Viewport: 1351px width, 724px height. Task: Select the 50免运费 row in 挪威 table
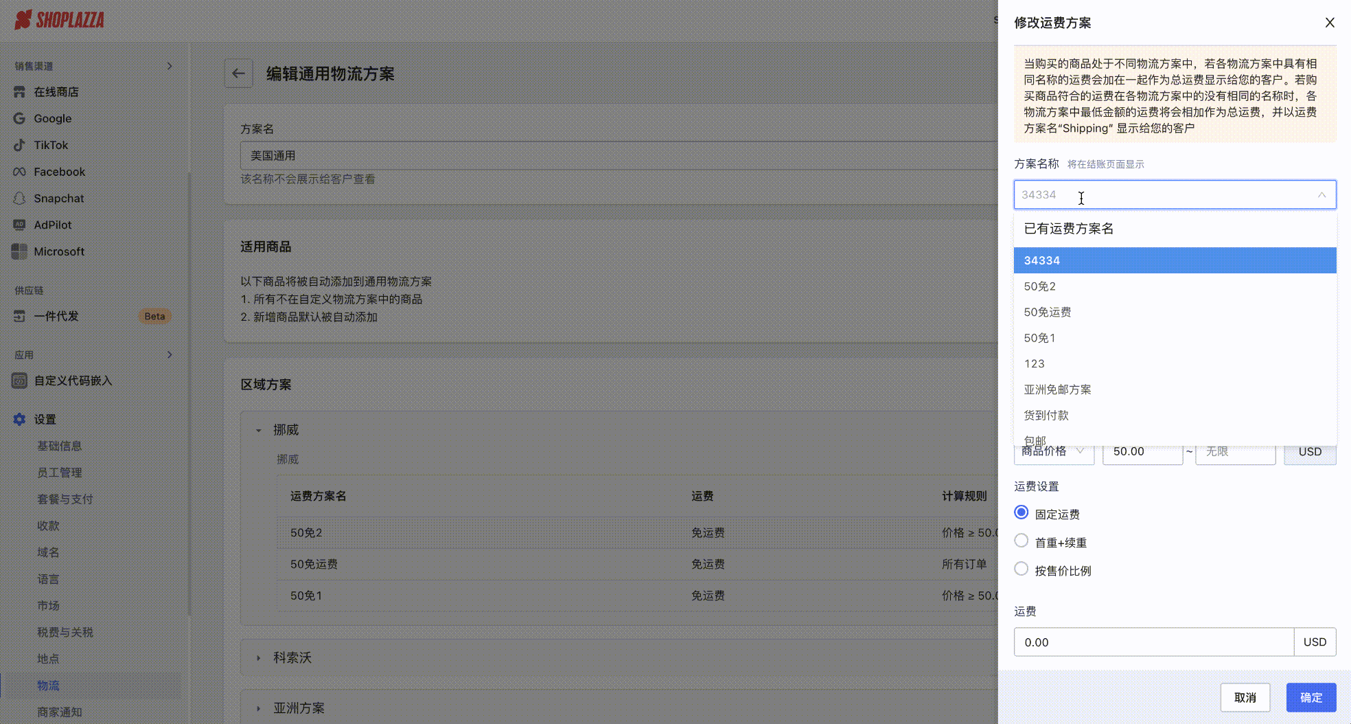[x=637, y=564]
